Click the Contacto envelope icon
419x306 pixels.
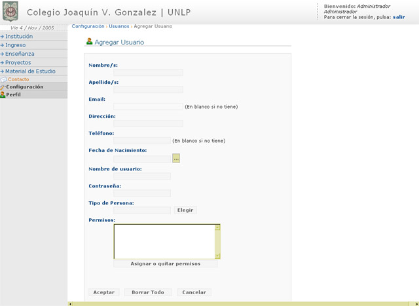click(x=3, y=79)
